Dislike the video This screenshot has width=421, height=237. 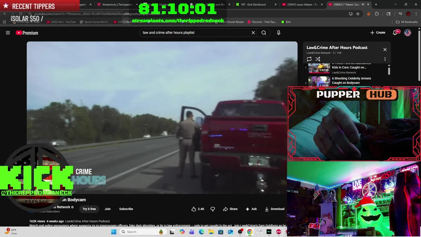213,209
